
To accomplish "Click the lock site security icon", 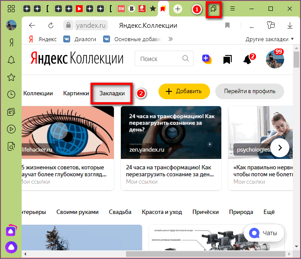I will click(68, 25).
